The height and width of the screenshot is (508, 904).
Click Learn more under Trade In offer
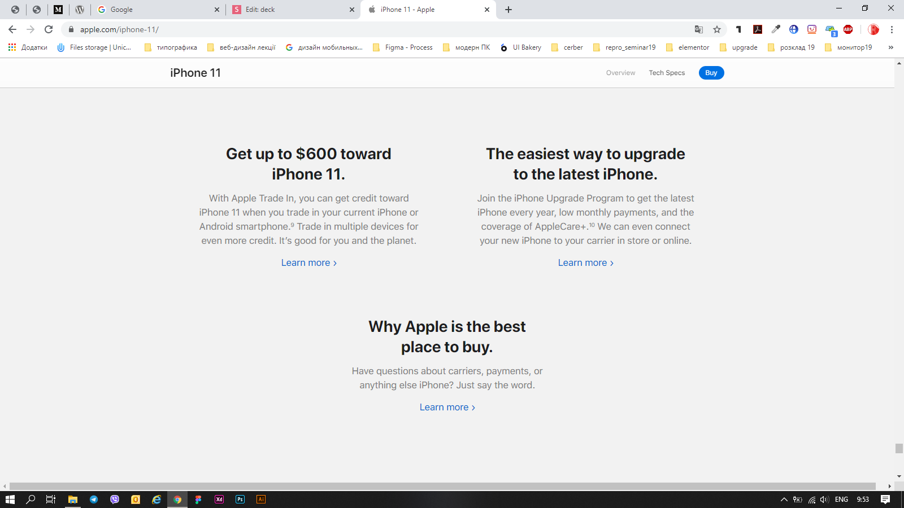308,263
